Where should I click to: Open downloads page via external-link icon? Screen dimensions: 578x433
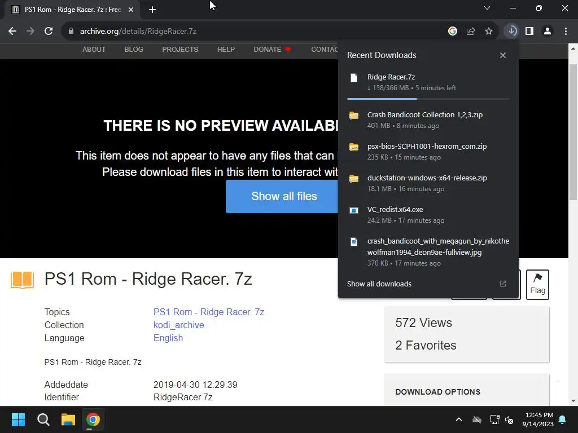pyautogui.click(x=503, y=284)
